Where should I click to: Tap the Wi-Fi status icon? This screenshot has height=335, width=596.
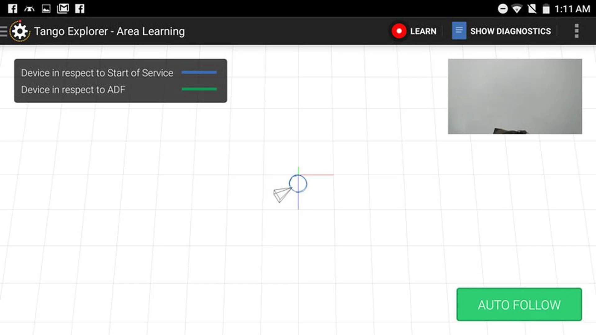[517, 9]
